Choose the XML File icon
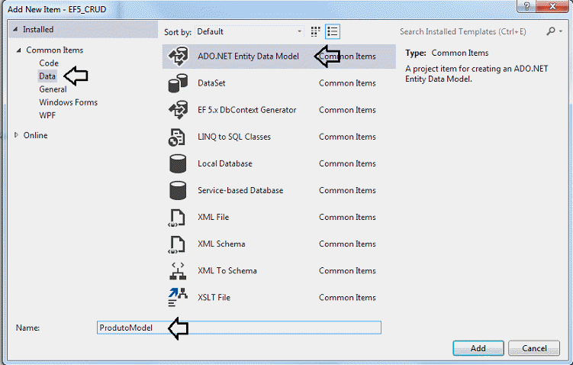573x365 pixels. (x=177, y=218)
